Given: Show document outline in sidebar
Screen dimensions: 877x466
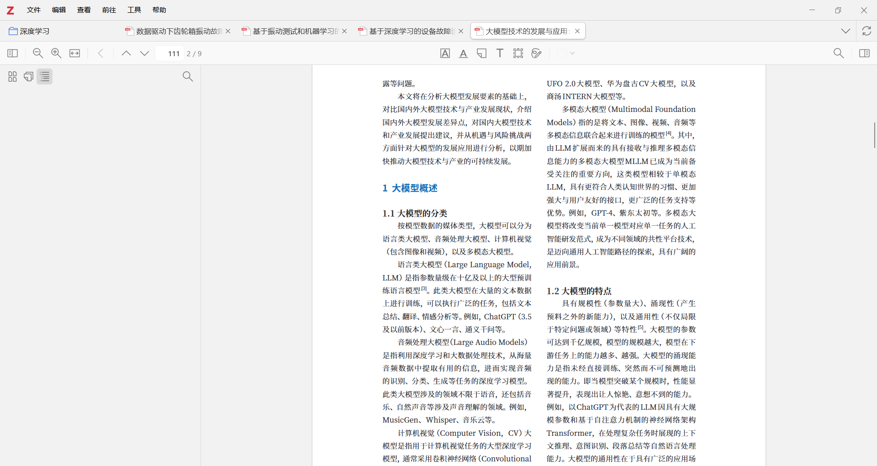Looking at the screenshot, I should pyautogui.click(x=45, y=77).
